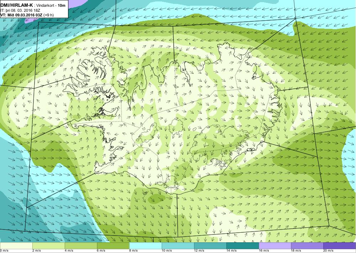Click the "18 m/s" legend label
Screen dimensions: 356x253
click(296, 251)
